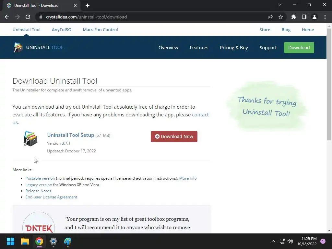The width and height of the screenshot is (332, 249).
Task: Click the Version 3.7.1 text
Action: click(x=59, y=143)
